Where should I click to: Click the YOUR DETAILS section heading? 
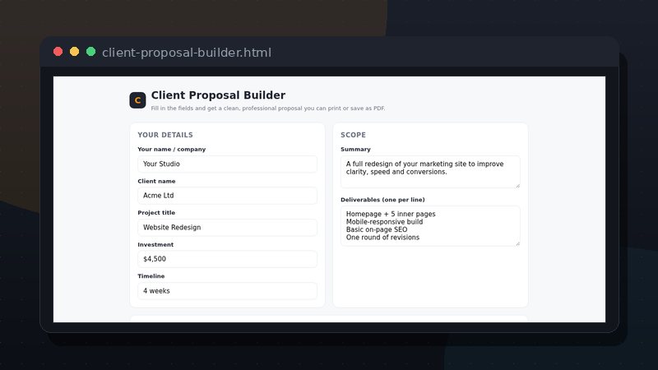coord(165,135)
